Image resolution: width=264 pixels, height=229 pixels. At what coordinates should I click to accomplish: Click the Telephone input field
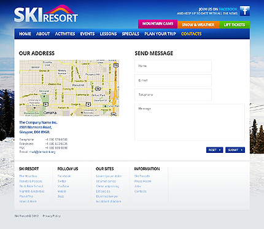point(173,95)
